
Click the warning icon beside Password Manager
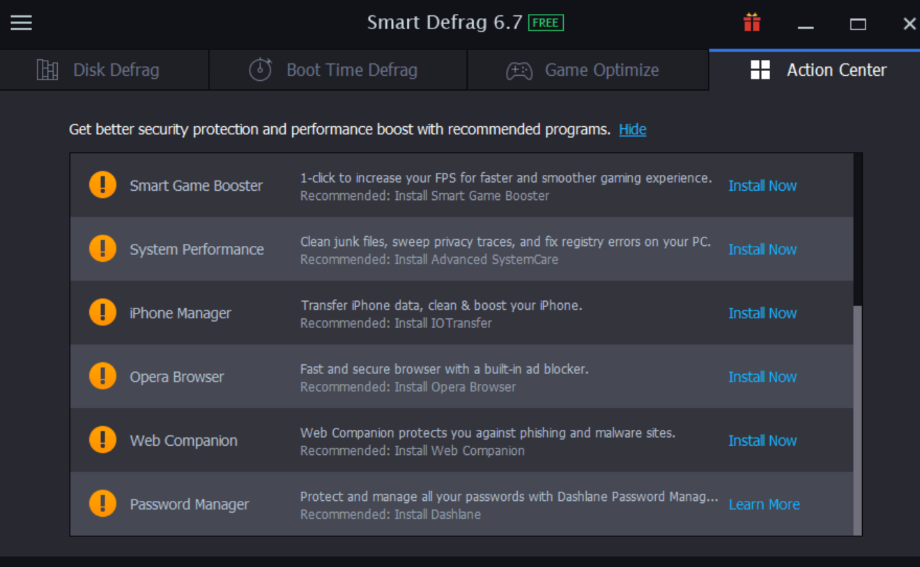tap(102, 504)
